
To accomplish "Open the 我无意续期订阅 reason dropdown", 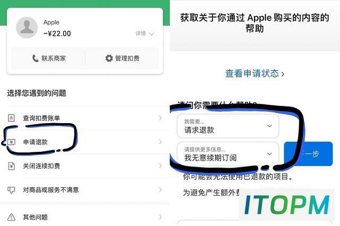I will (228, 154).
